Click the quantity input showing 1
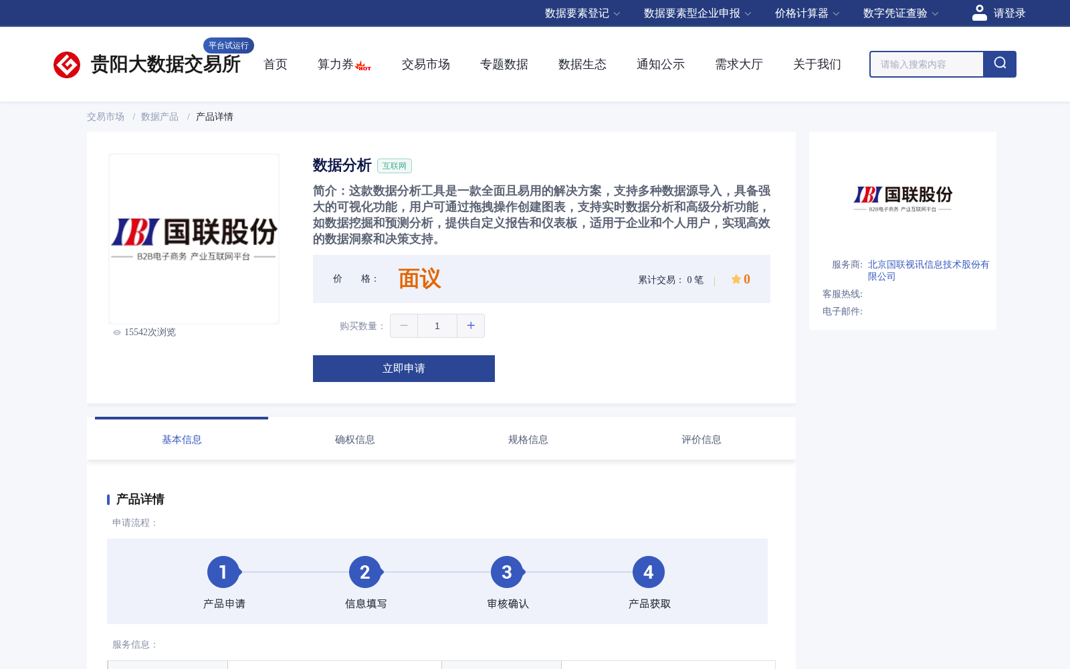 (437, 326)
